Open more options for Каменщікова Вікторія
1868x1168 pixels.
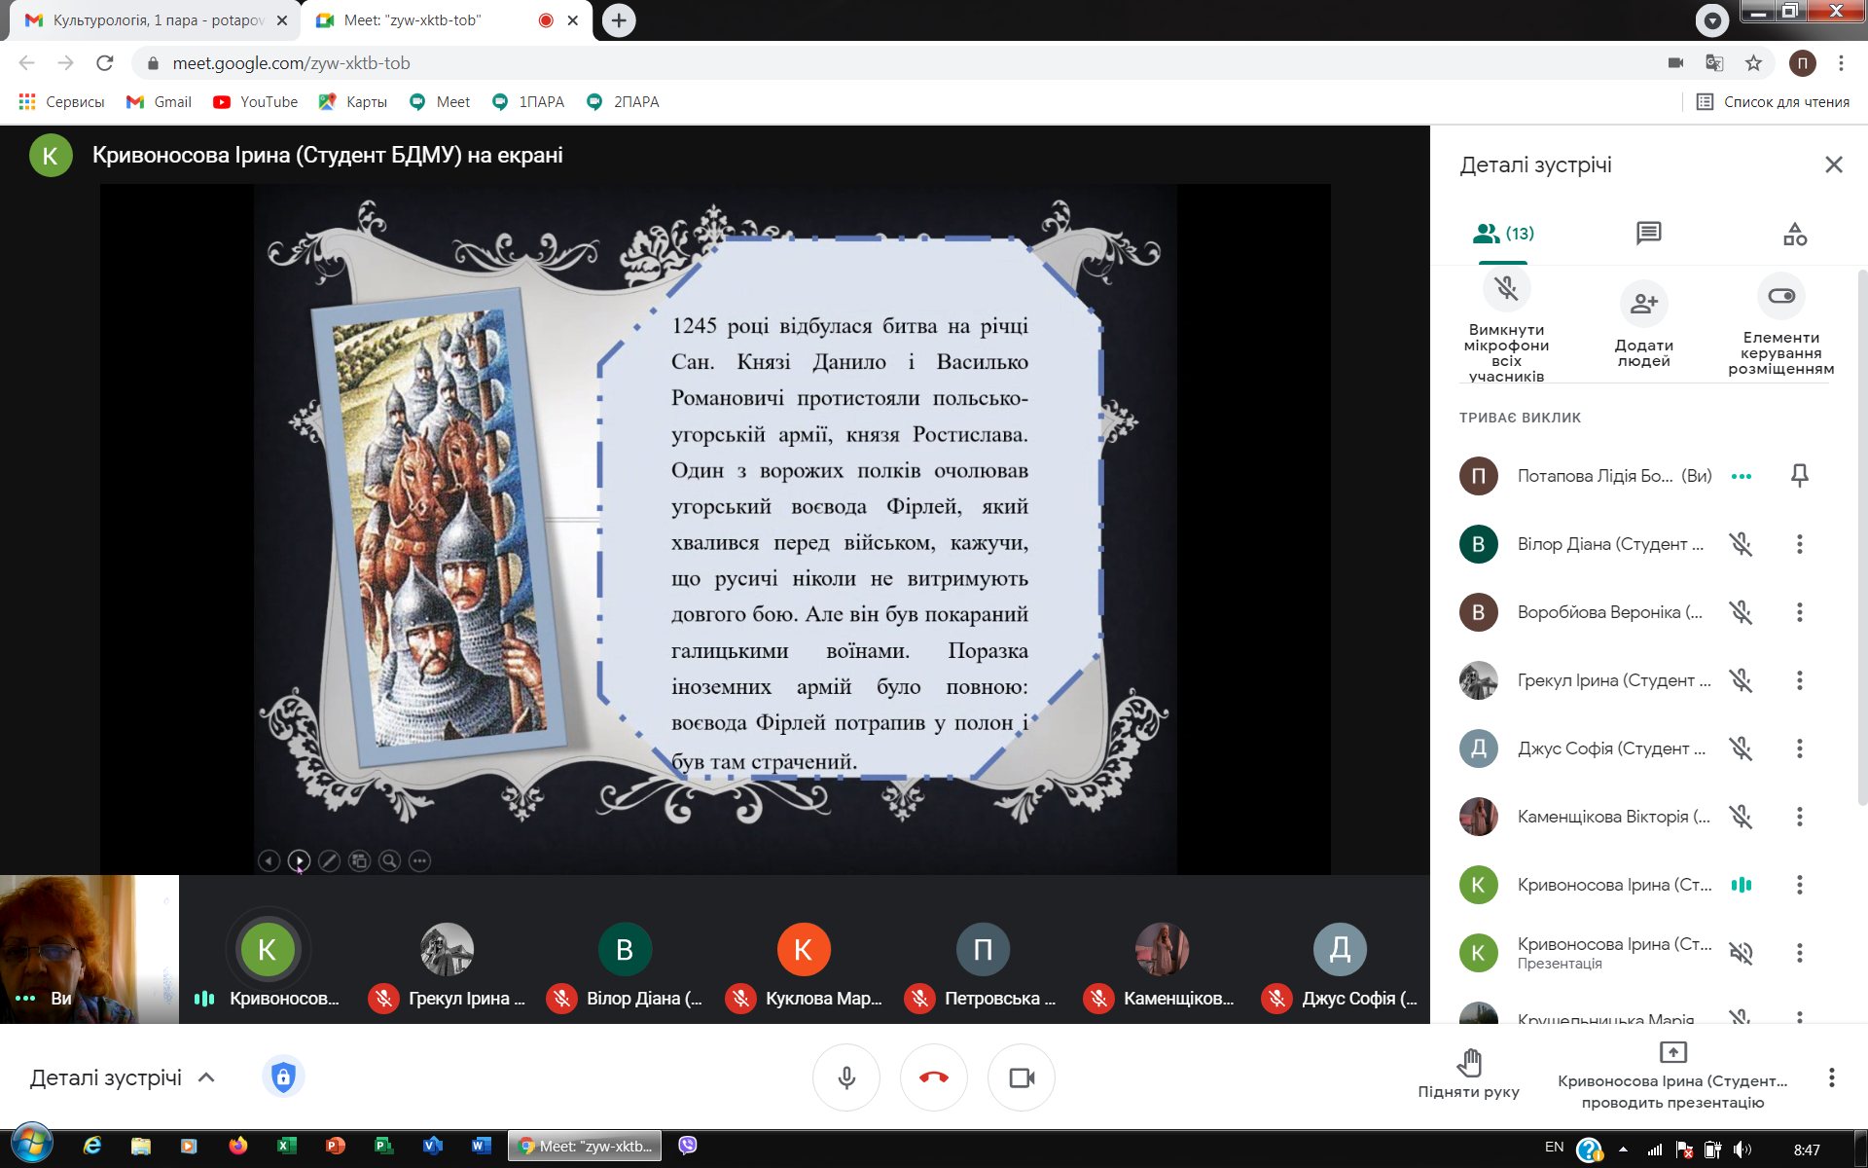(x=1800, y=817)
